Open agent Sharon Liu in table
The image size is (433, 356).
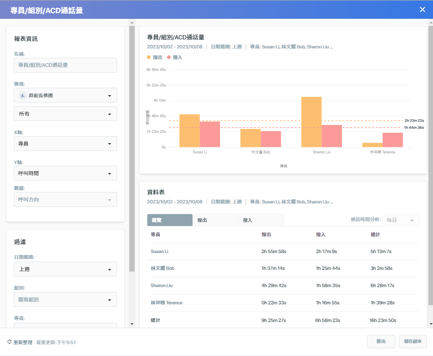162,285
